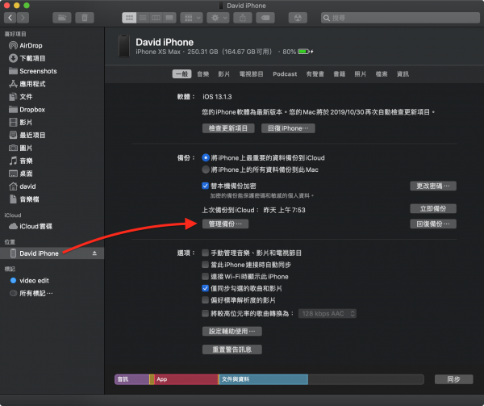Screen dimensions: 484x406
Task: Click the trash toolbar icon
Action: (85, 18)
